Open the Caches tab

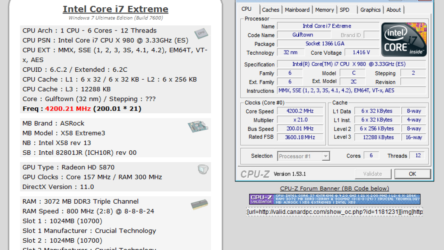271,10
